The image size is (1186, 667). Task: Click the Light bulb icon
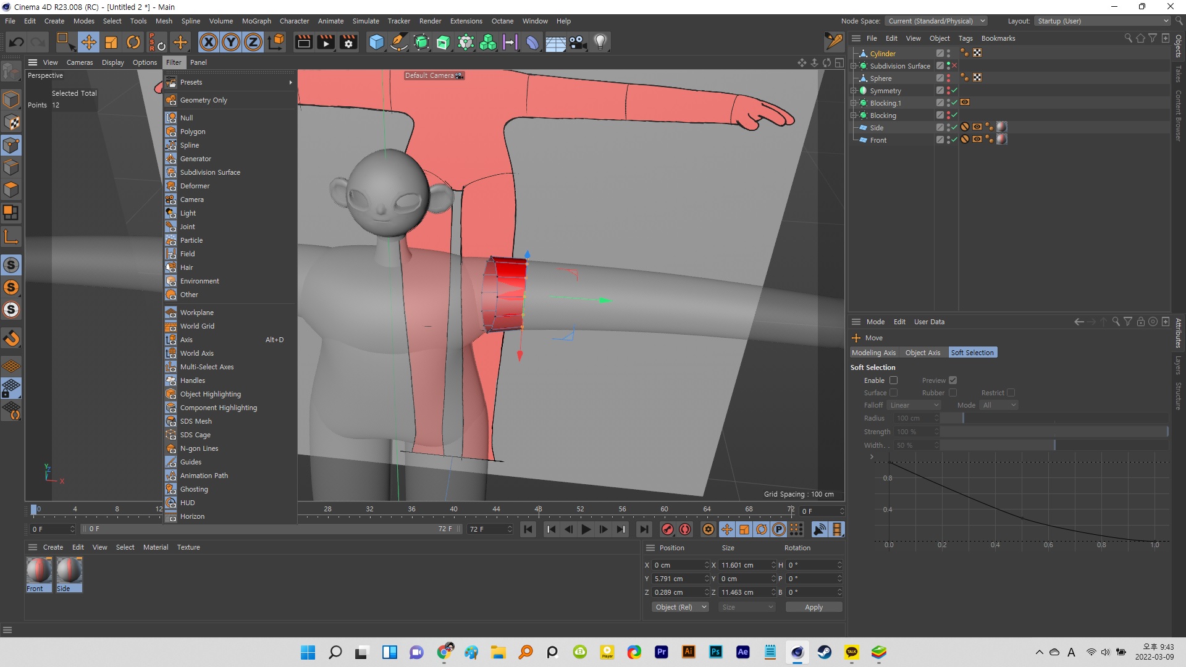tap(600, 42)
